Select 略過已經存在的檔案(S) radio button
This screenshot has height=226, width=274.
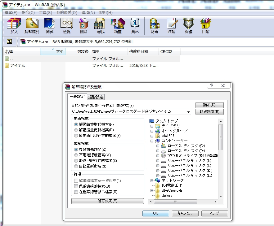tap(76, 161)
